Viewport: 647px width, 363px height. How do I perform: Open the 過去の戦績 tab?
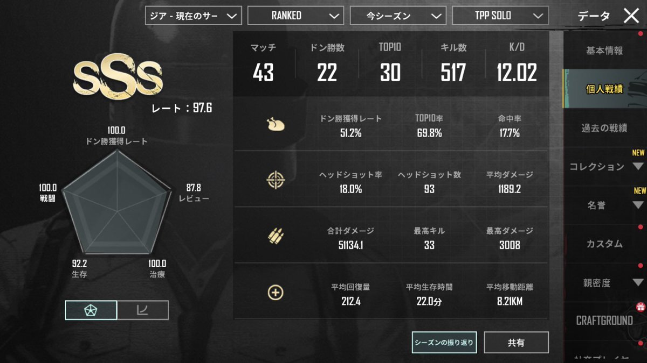click(604, 127)
